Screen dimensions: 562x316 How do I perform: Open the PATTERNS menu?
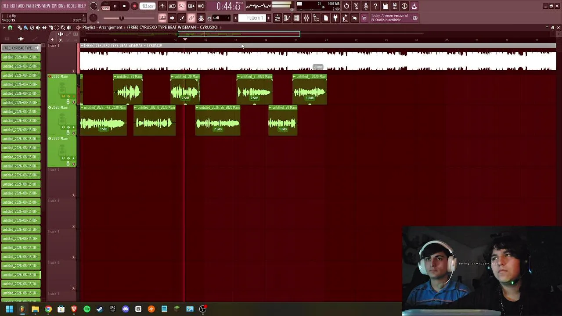[33, 6]
